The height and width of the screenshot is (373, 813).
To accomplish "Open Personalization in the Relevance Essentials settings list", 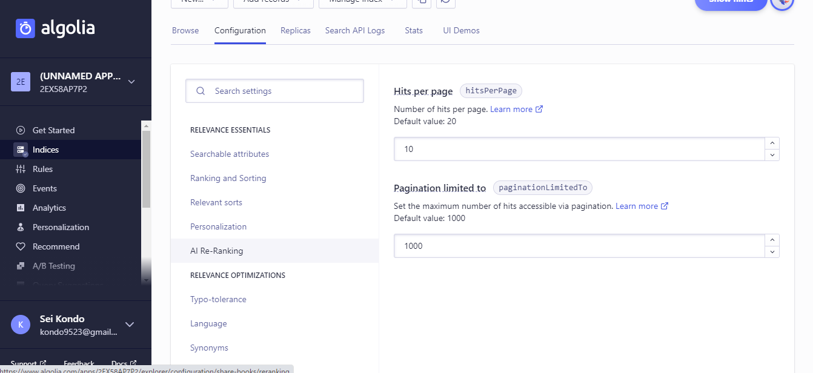I will [x=218, y=226].
